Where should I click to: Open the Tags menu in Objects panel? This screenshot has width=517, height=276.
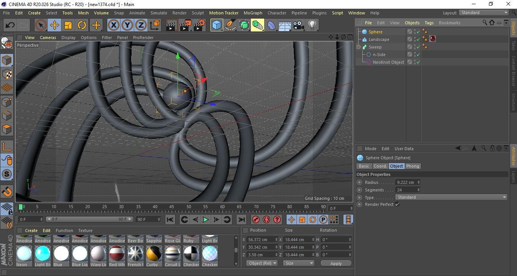click(429, 23)
